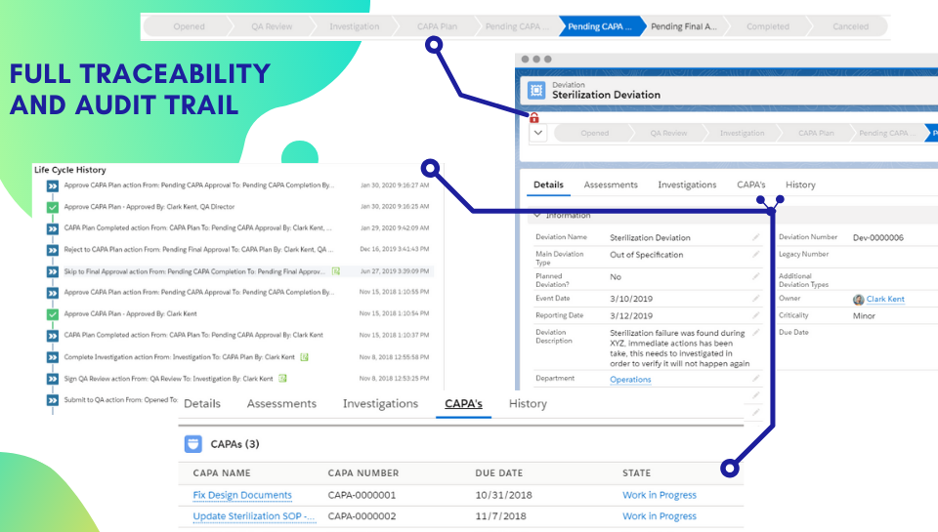
Task: Edit Event Date with its pencil icon
Action: point(756,298)
